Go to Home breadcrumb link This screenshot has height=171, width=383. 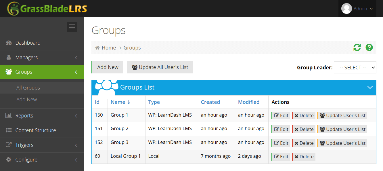point(109,48)
